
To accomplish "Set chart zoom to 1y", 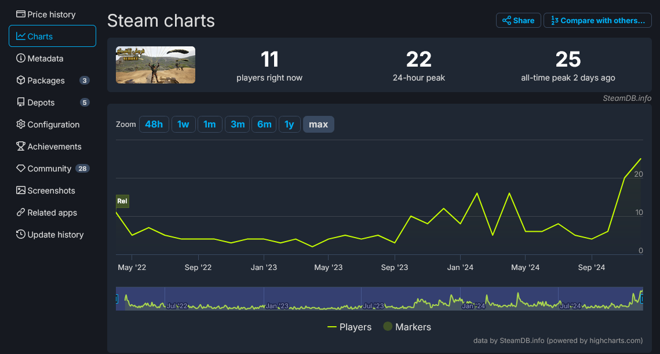I will [289, 124].
